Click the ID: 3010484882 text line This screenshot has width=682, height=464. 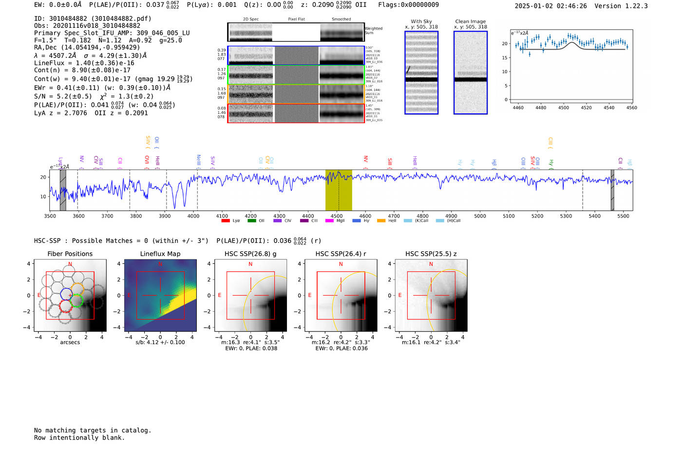coord(93,19)
